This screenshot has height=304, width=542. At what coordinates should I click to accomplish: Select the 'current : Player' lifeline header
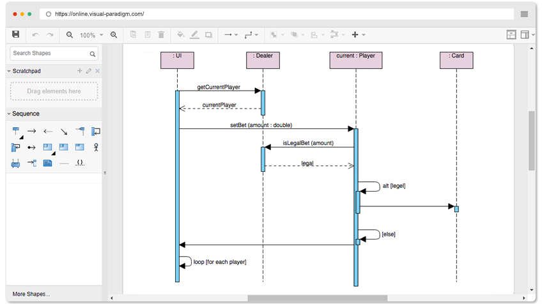(356, 61)
